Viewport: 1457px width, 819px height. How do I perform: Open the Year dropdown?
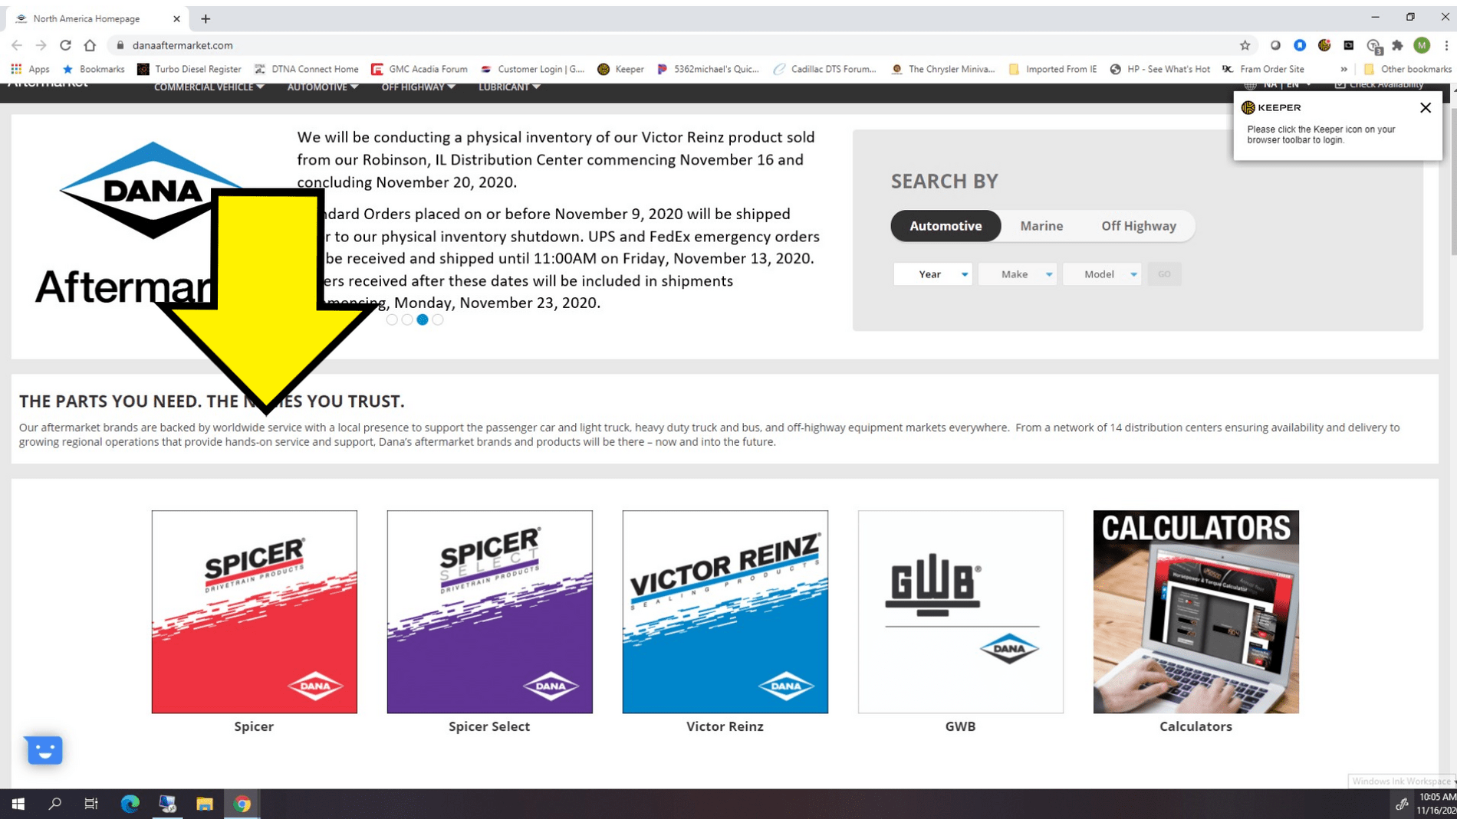[x=932, y=274]
